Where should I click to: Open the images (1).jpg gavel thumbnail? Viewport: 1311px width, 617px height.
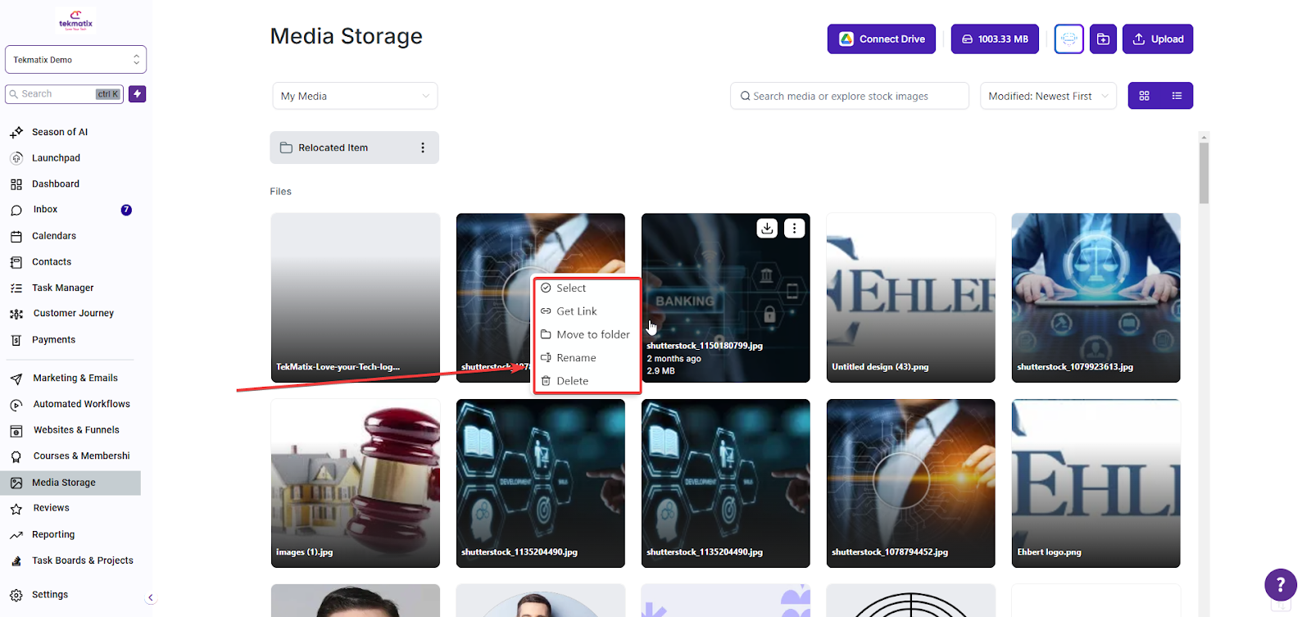(356, 483)
